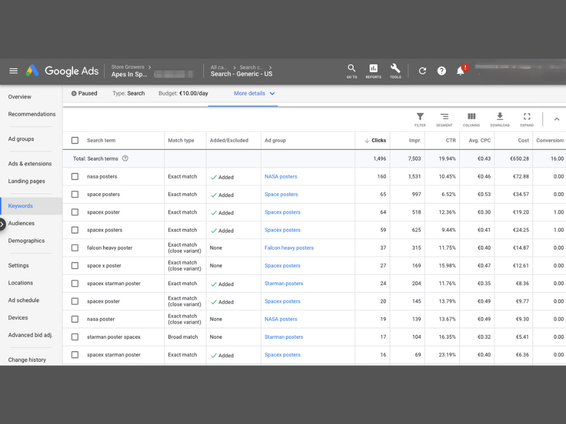The width and height of the screenshot is (566, 424).
Task: Expand the collapsed side panel arrow
Action: click(x=2, y=224)
